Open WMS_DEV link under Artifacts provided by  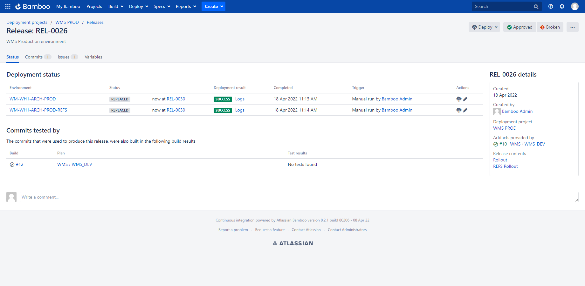[535, 144]
